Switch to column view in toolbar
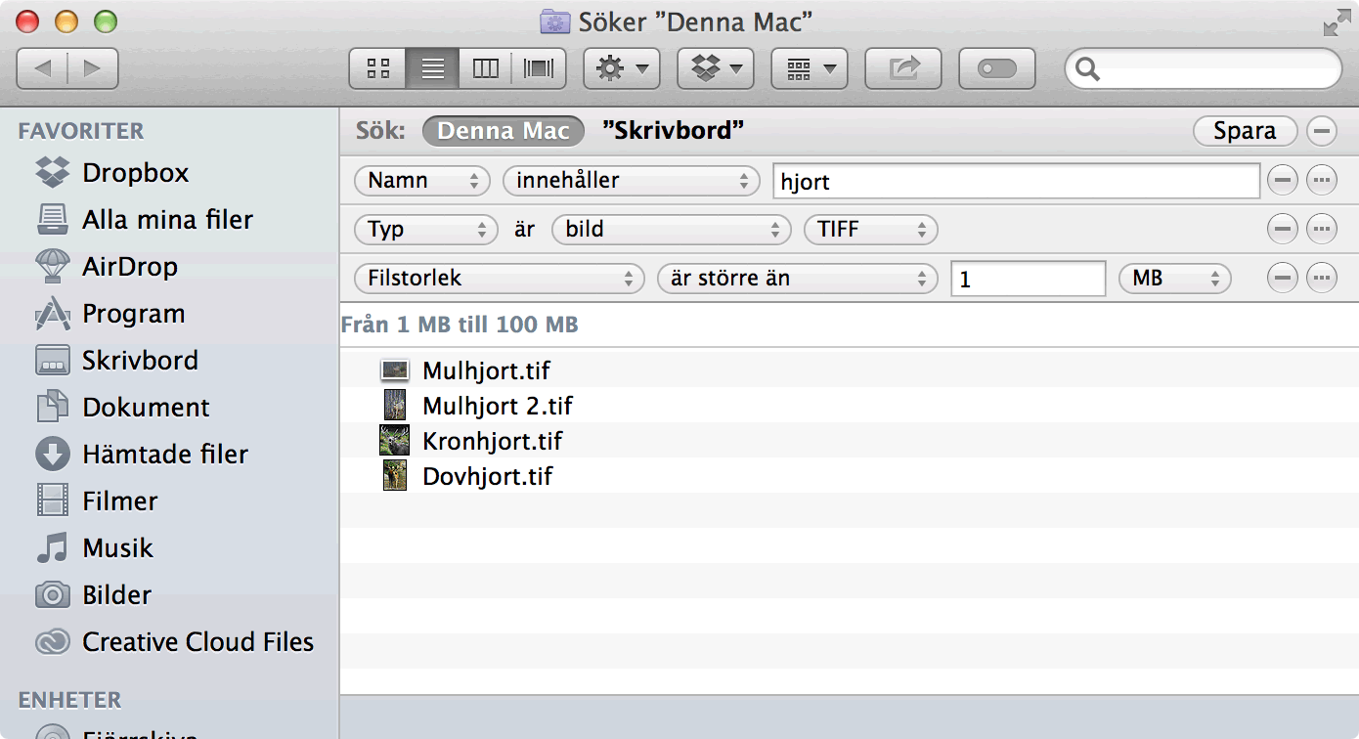The width and height of the screenshot is (1359, 739). click(x=485, y=68)
